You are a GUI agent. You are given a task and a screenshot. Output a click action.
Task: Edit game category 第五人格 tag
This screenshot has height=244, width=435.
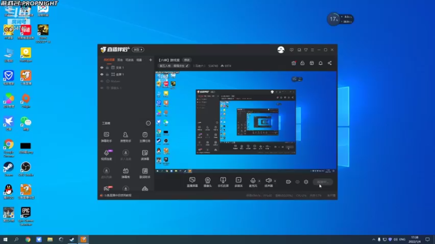coord(174,66)
